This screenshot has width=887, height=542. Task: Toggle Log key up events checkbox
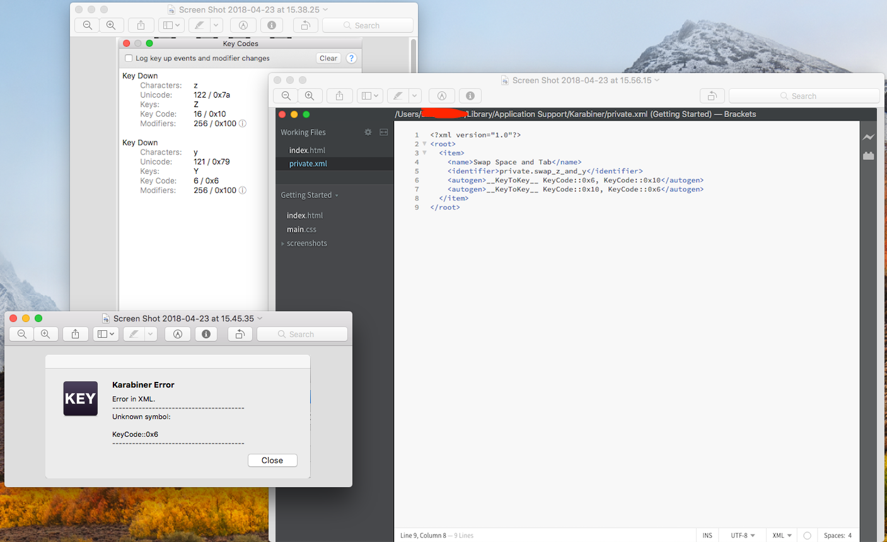tap(129, 58)
